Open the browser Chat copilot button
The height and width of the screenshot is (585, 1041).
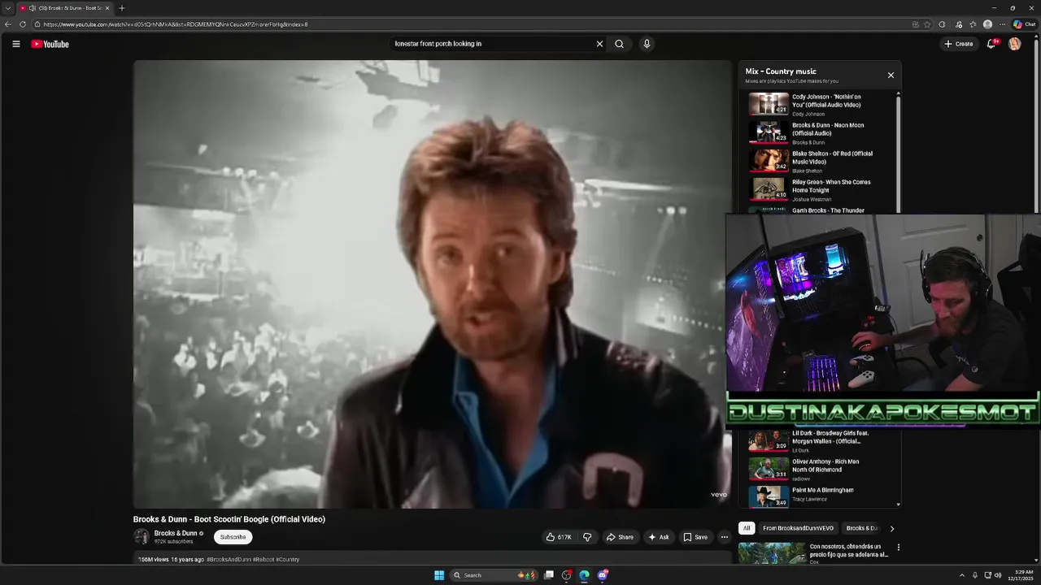pos(1024,24)
